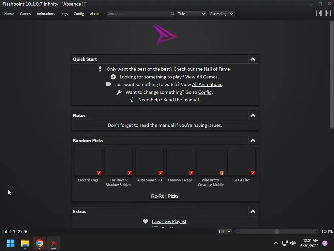Open the volume tray icon
334x251 pixels.
pyautogui.click(x=293, y=243)
